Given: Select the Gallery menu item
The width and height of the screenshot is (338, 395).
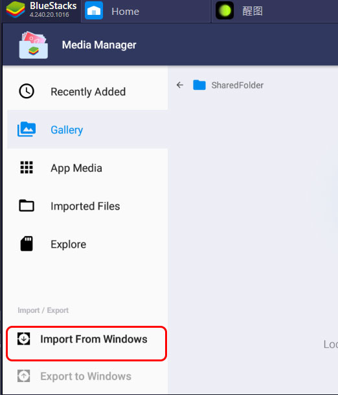Looking at the screenshot, I should 87,129.
